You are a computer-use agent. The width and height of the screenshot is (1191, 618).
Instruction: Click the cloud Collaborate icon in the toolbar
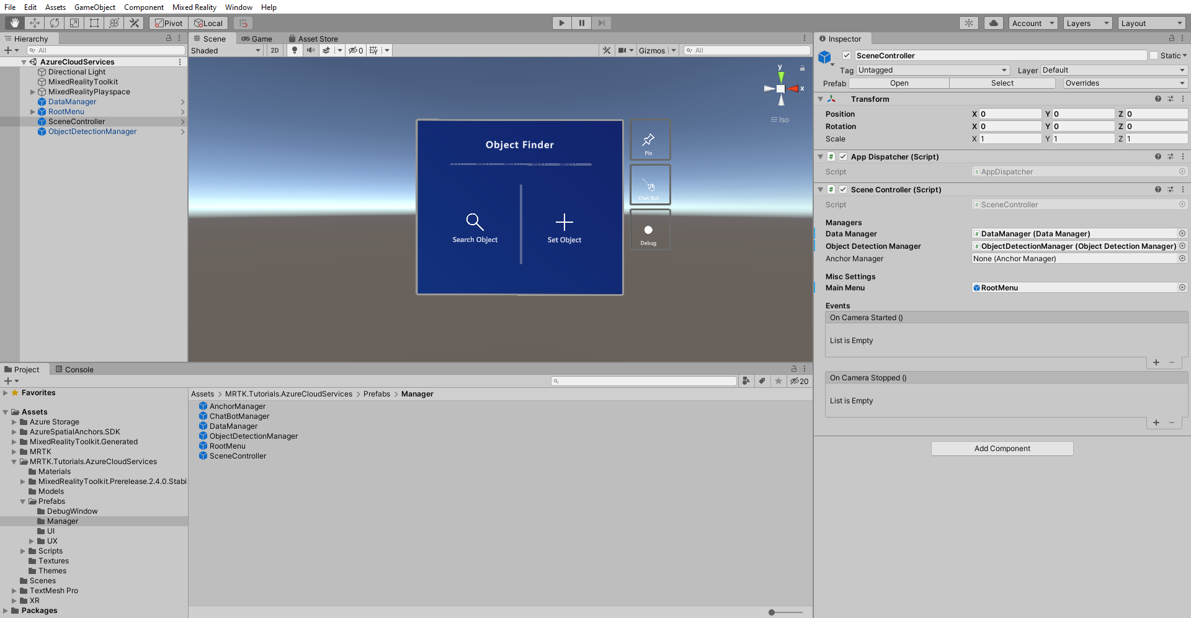click(993, 23)
